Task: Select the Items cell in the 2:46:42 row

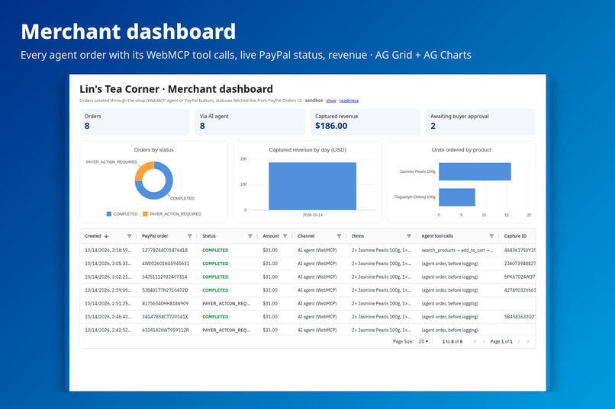Action: [x=382, y=317]
